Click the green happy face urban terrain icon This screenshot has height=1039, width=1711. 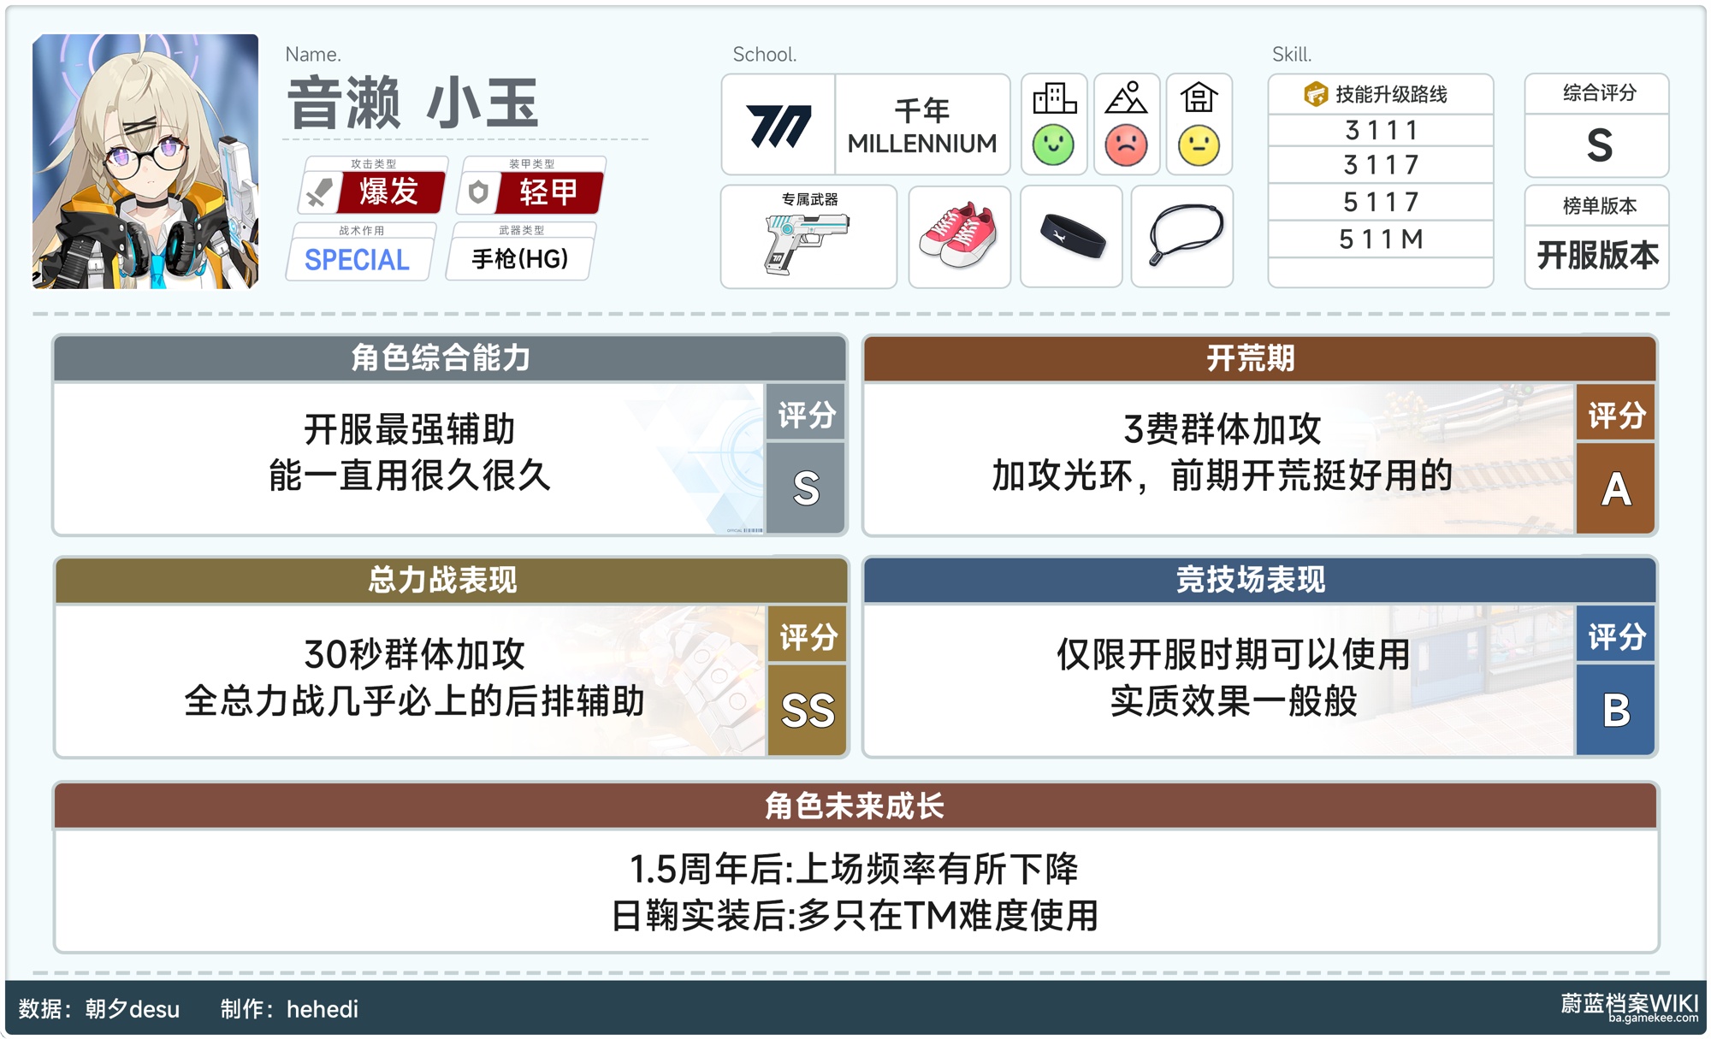pyautogui.click(x=1053, y=145)
